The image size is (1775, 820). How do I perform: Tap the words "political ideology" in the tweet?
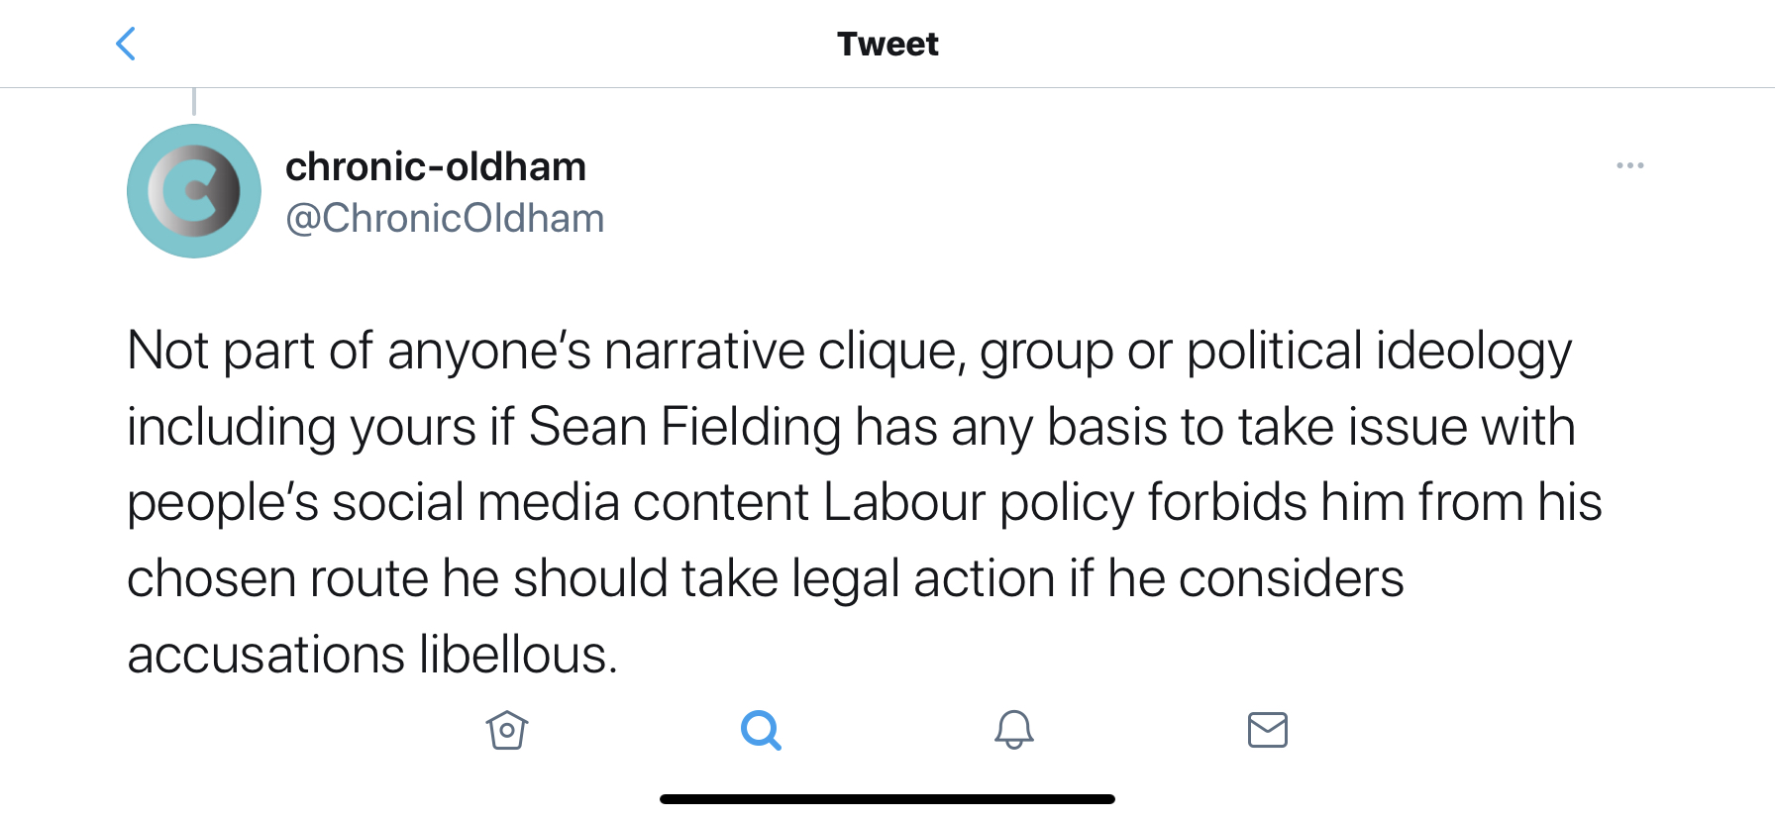coord(1379,351)
